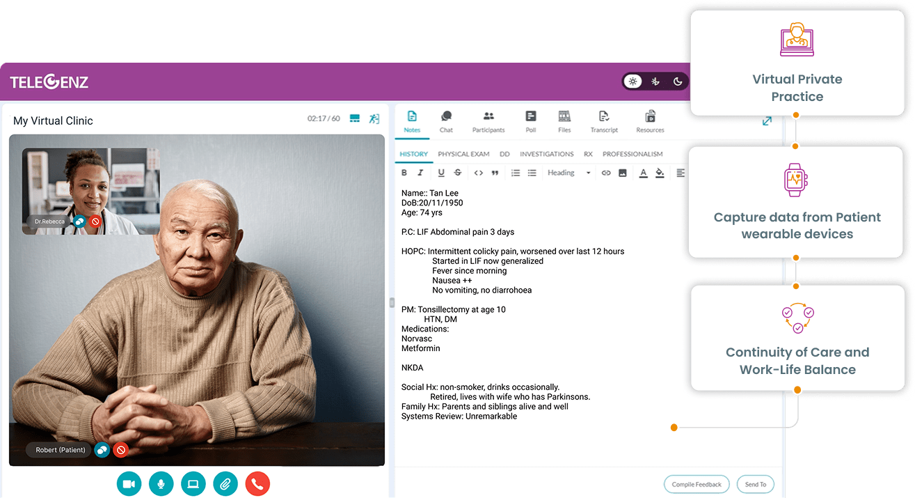Expand the notes panel to fullscreen
Screen dimensions: 915x498
[767, 121]
